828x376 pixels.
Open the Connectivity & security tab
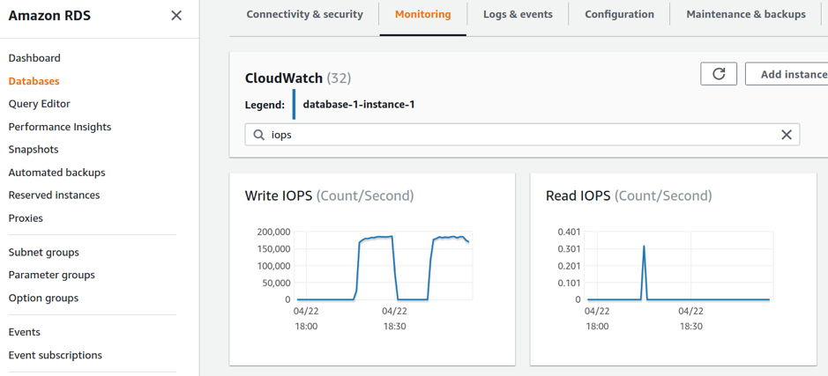click(305, 14)
